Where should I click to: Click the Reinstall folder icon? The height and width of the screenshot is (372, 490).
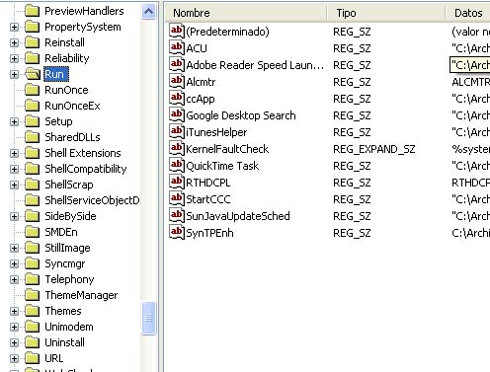pos(33,42)
